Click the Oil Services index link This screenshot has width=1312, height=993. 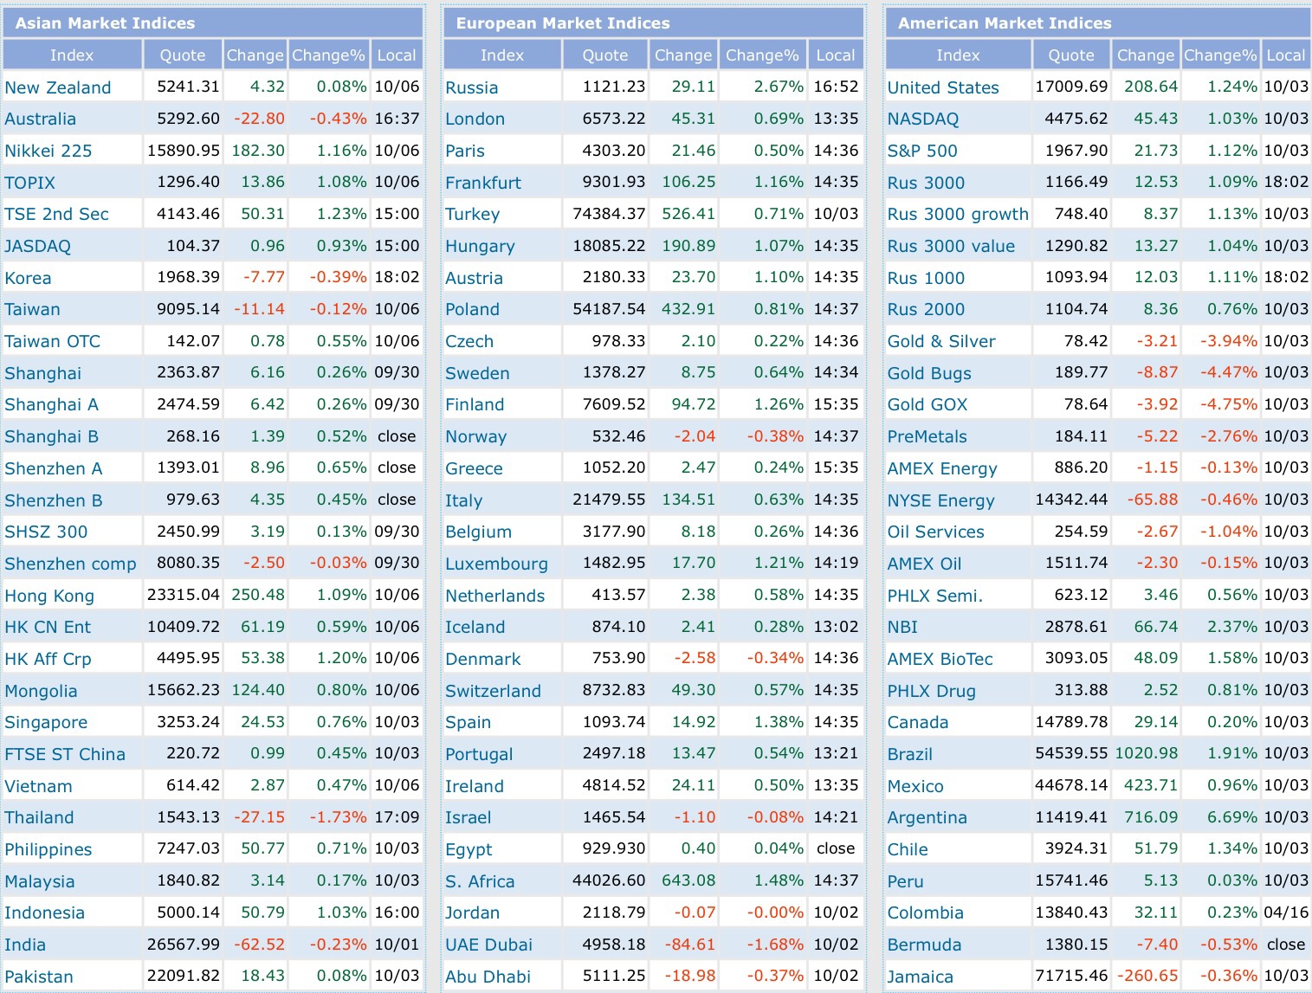click(936, 532)
